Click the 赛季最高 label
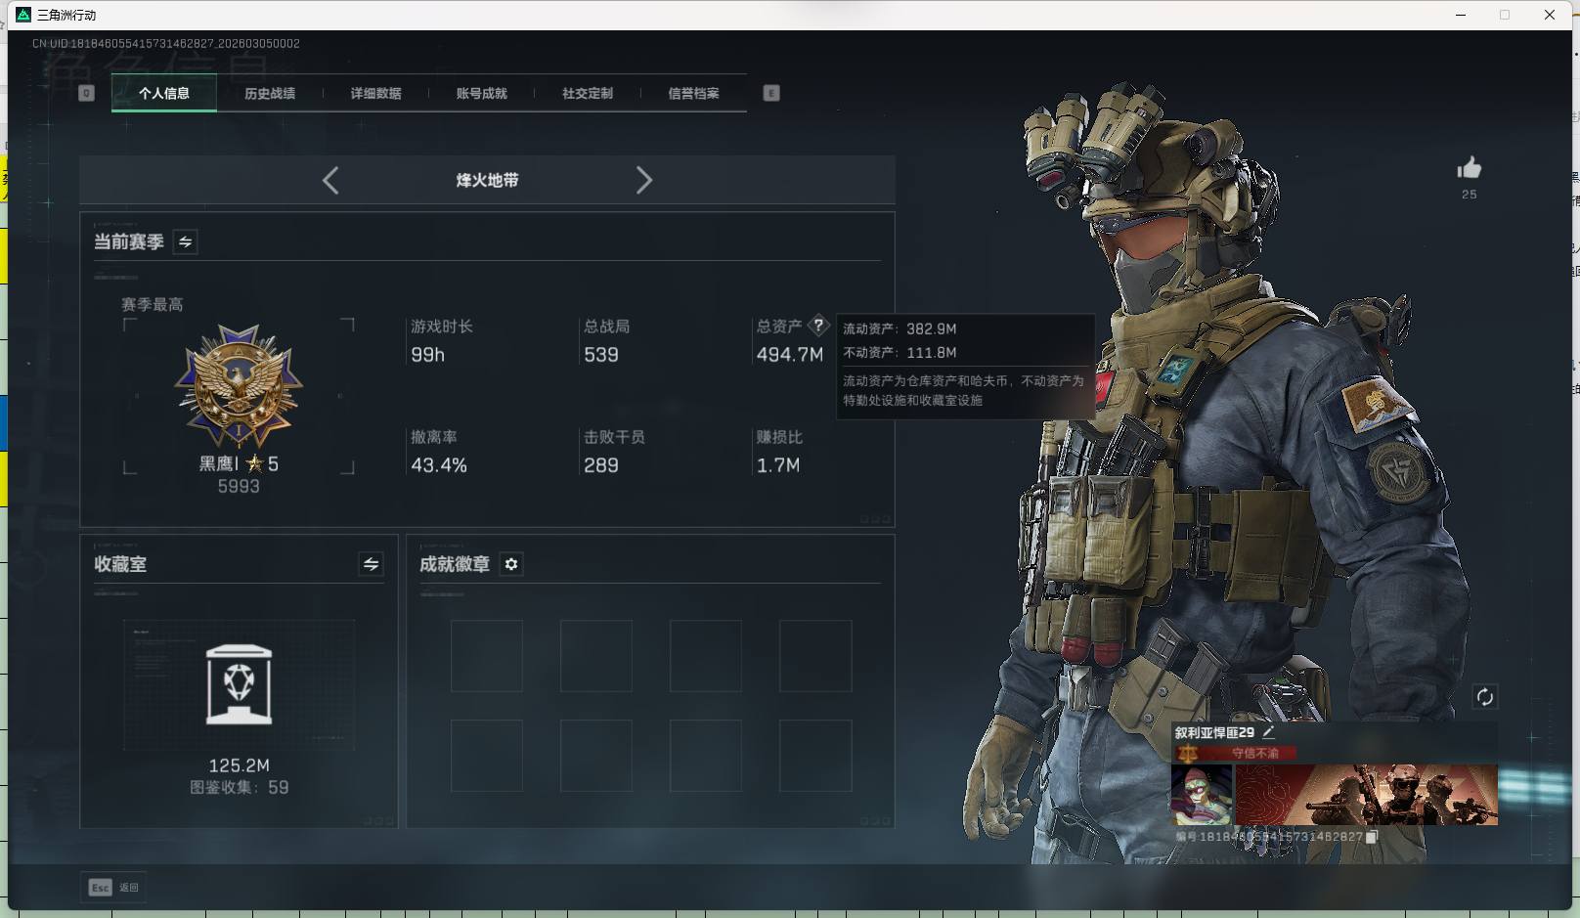 pyautogui.click(x=153, y=305)
